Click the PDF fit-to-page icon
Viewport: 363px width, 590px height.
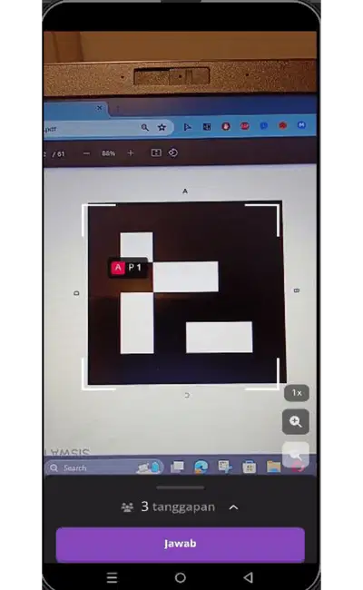[156, 152]
